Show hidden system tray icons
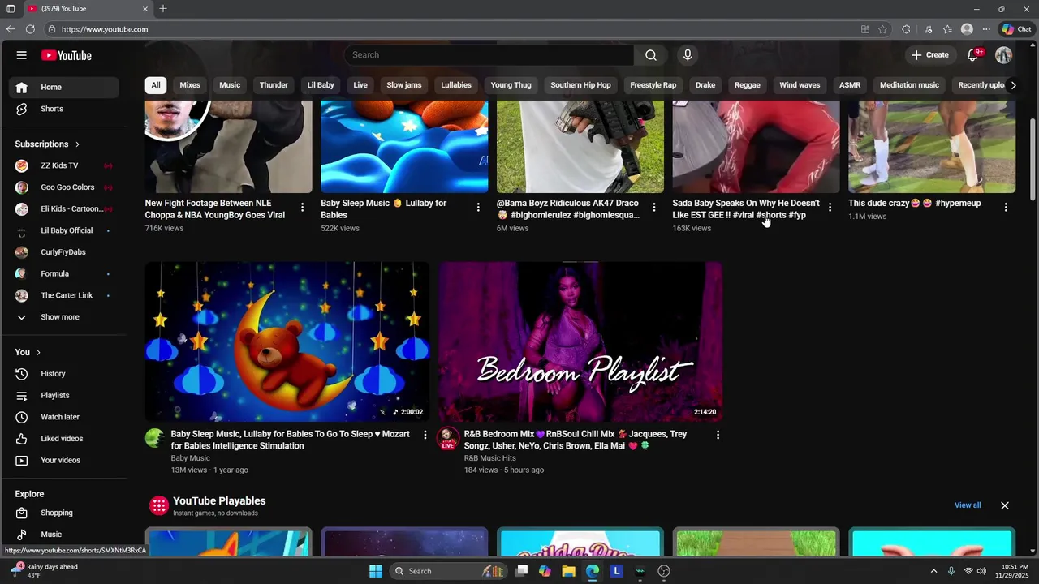Screen dimensions: 1039x584 click(x=933, y=571)
